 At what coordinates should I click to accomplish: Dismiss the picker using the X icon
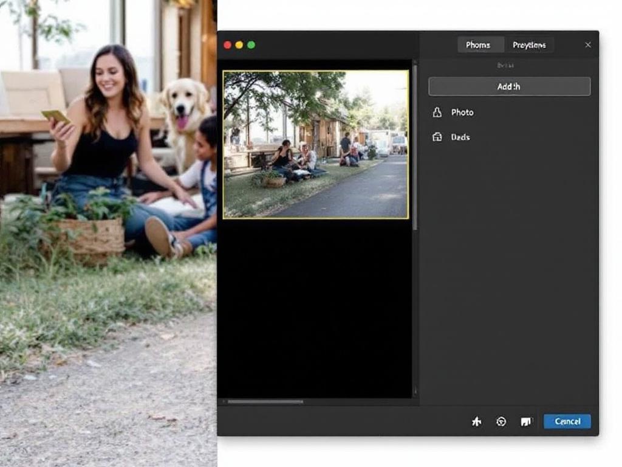(588, 44)
